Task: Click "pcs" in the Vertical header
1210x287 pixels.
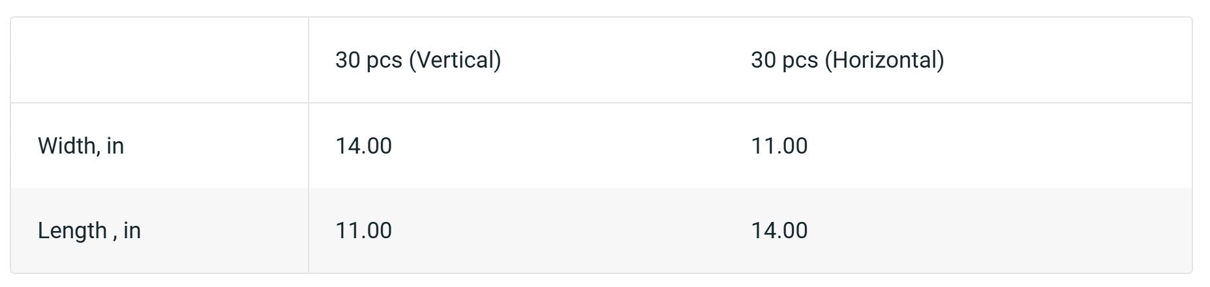Action: tap(385, 60)
